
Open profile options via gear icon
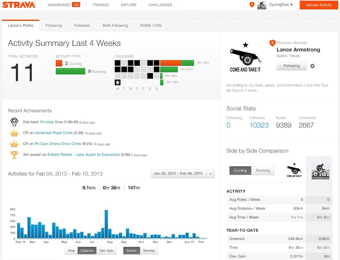313,66
